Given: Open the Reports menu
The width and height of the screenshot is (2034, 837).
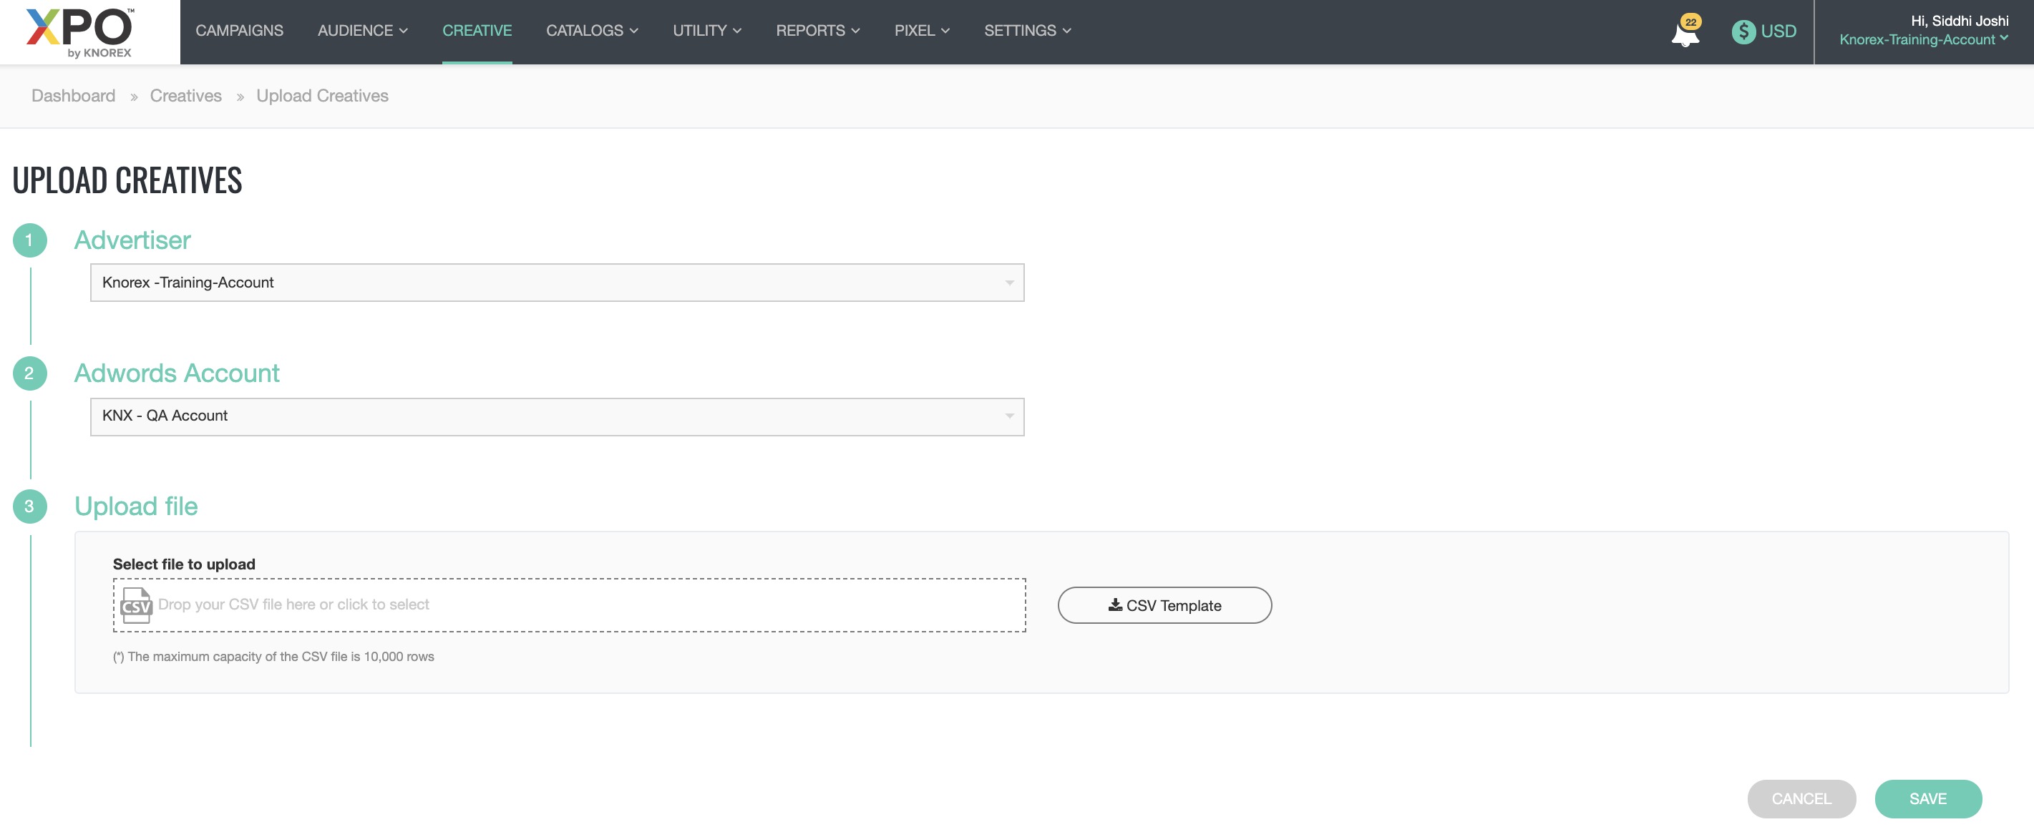Looking at the screenshot, I should pyautogui.click(x=817, y=31).
